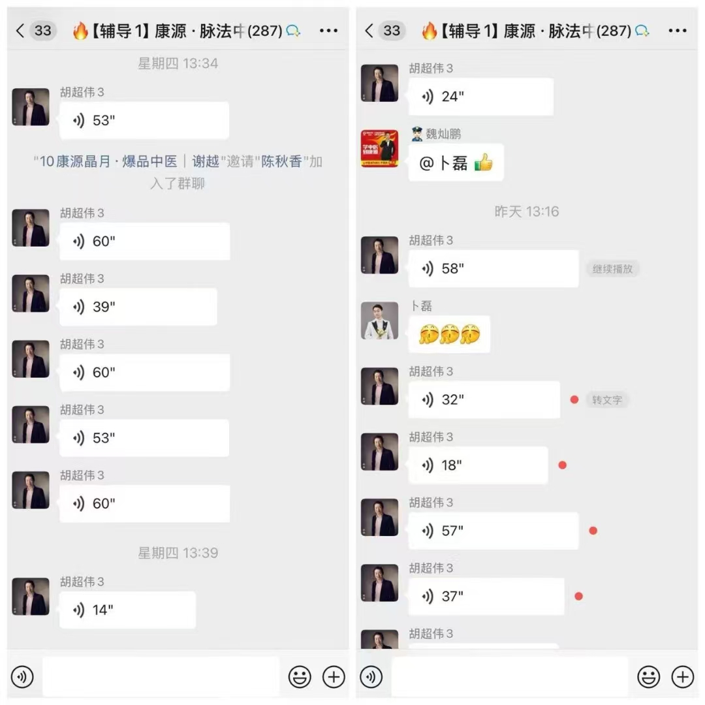Switch to voice input in the left chat
The image size is (705, 705).
click(22, 677)
